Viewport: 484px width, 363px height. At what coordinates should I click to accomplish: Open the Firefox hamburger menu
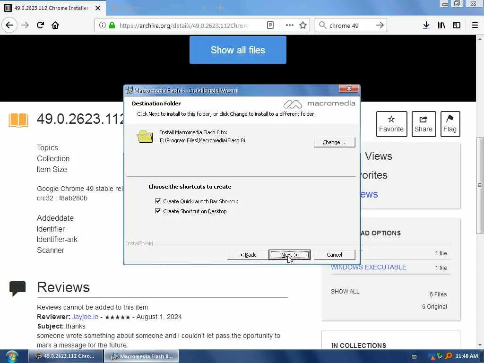(x=475, y=26)
